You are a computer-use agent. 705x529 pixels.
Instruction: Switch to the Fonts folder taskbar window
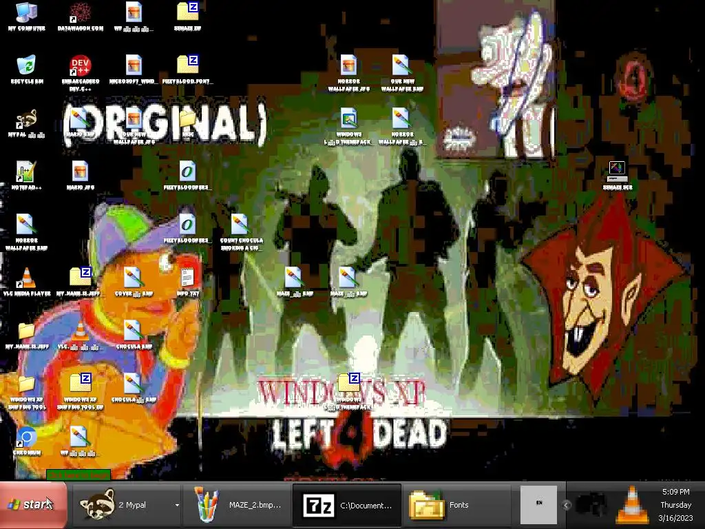point(456,505)
